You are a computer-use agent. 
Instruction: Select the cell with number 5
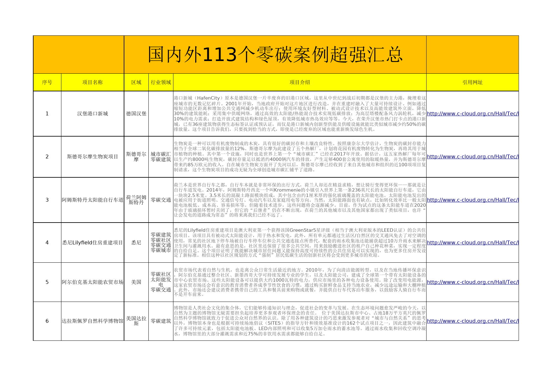click(x=47, y=282)
